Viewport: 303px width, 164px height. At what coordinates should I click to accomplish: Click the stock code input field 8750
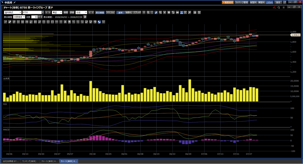pyautogui.click(x=32, y=12)
